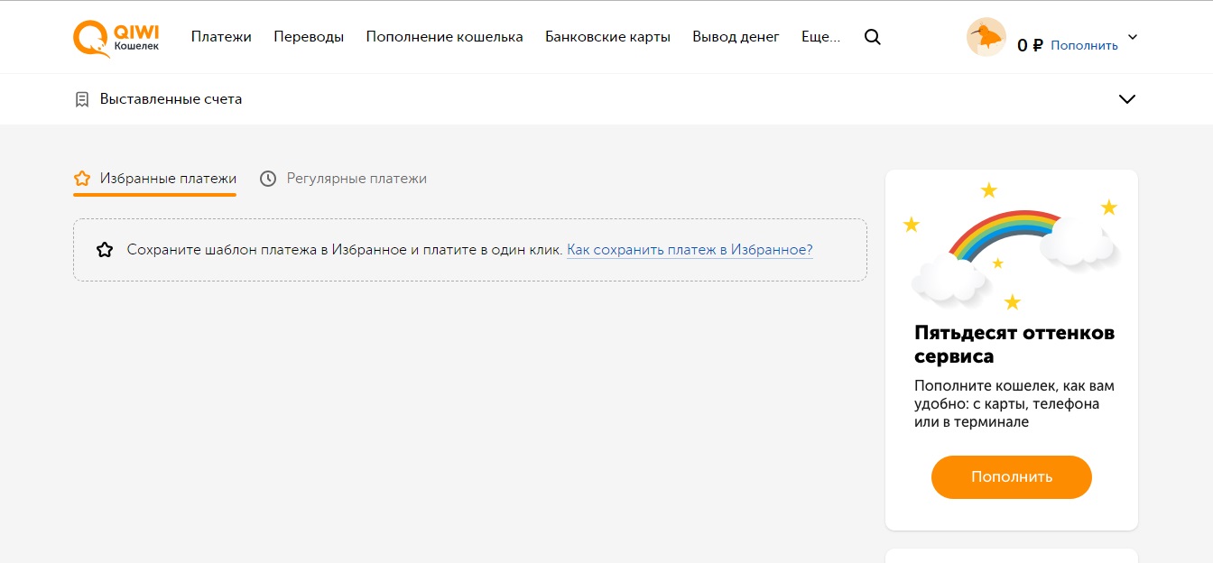Click the orange Пополнить button in promo card
The image size is (1213, 563).
tap(1011, 477)
